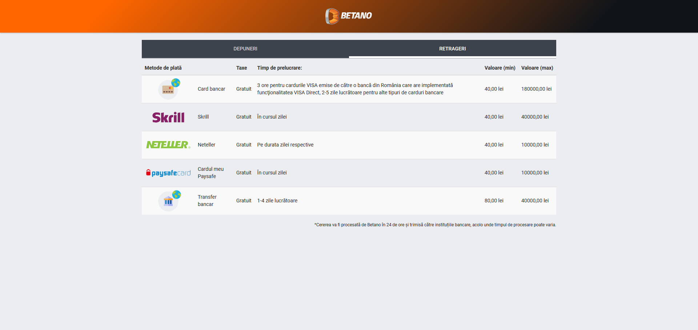Viewport: 698px width, 330px height.
Task: Click the '180000,00 lei' maximum value
Action: [536, 89]
